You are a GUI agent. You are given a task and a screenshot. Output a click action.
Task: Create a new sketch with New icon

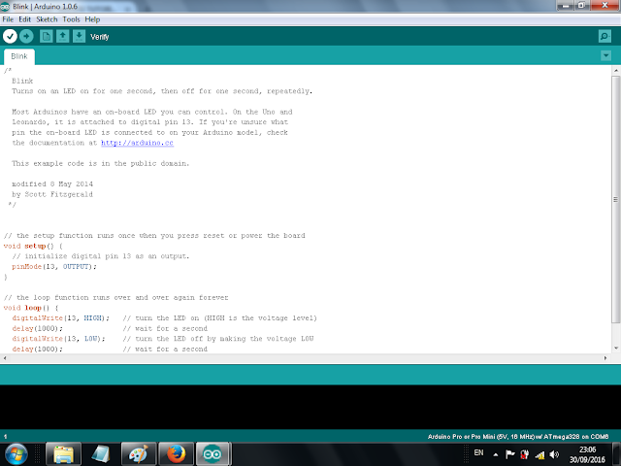click(46, 36)
